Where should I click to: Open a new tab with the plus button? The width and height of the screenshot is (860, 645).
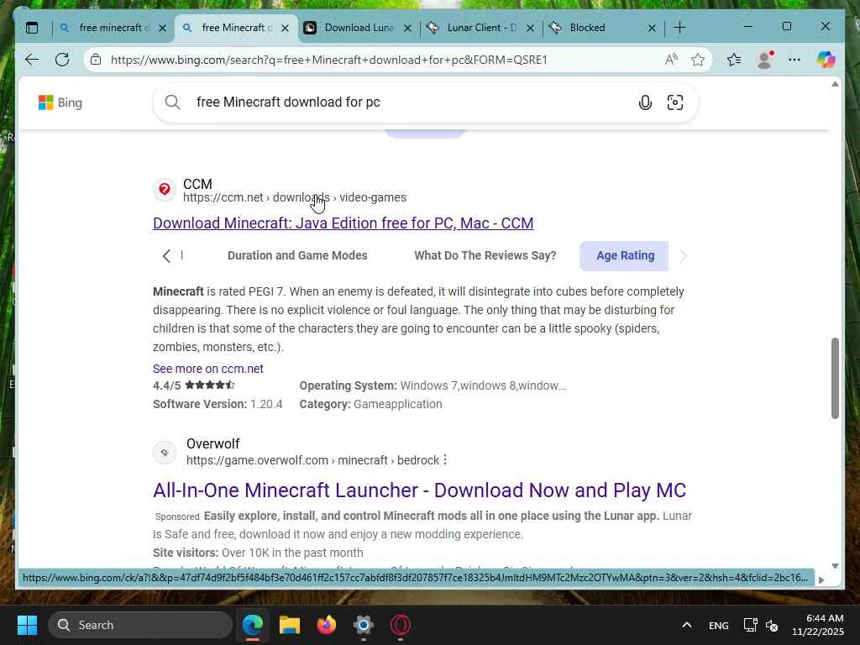coord(679,28)
